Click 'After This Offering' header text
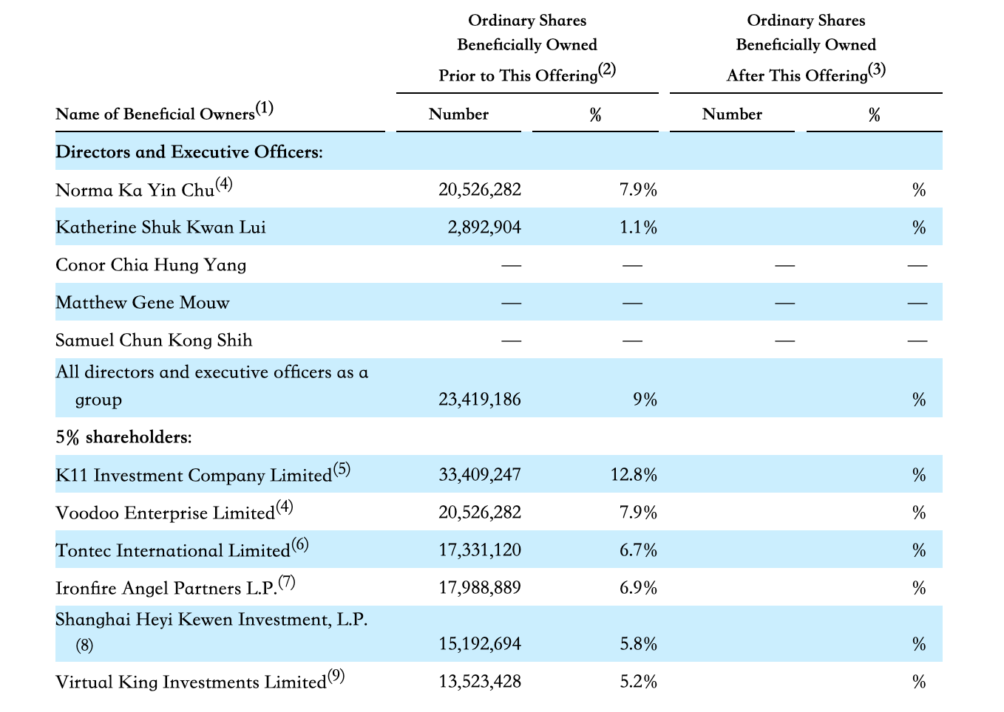The height and width of the screenshot is (712, 1004). [x=797, y=75]
